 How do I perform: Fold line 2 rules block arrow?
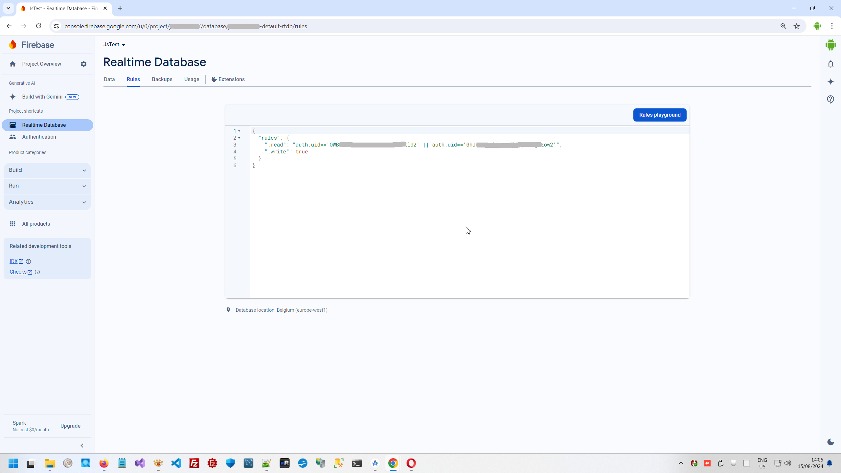[x=239, y=138]
